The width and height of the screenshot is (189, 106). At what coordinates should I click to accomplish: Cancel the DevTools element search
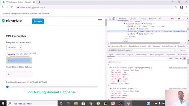(x=183, y=50)
